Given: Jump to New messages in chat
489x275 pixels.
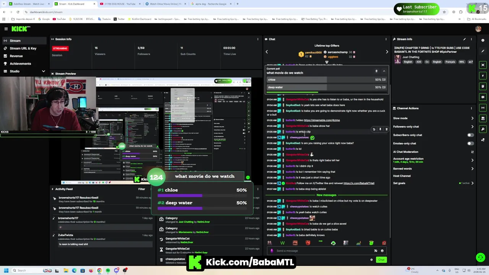Looking at the screenshot, I should (x=326, y=195).
